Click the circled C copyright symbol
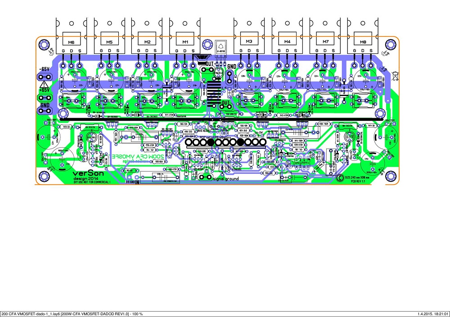This screenshot has height=317, width=450. (x=339, y=178)
